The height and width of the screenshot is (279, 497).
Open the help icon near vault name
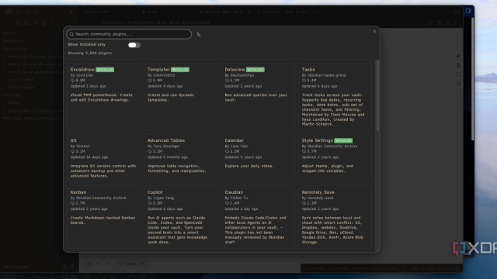point(64,267)
